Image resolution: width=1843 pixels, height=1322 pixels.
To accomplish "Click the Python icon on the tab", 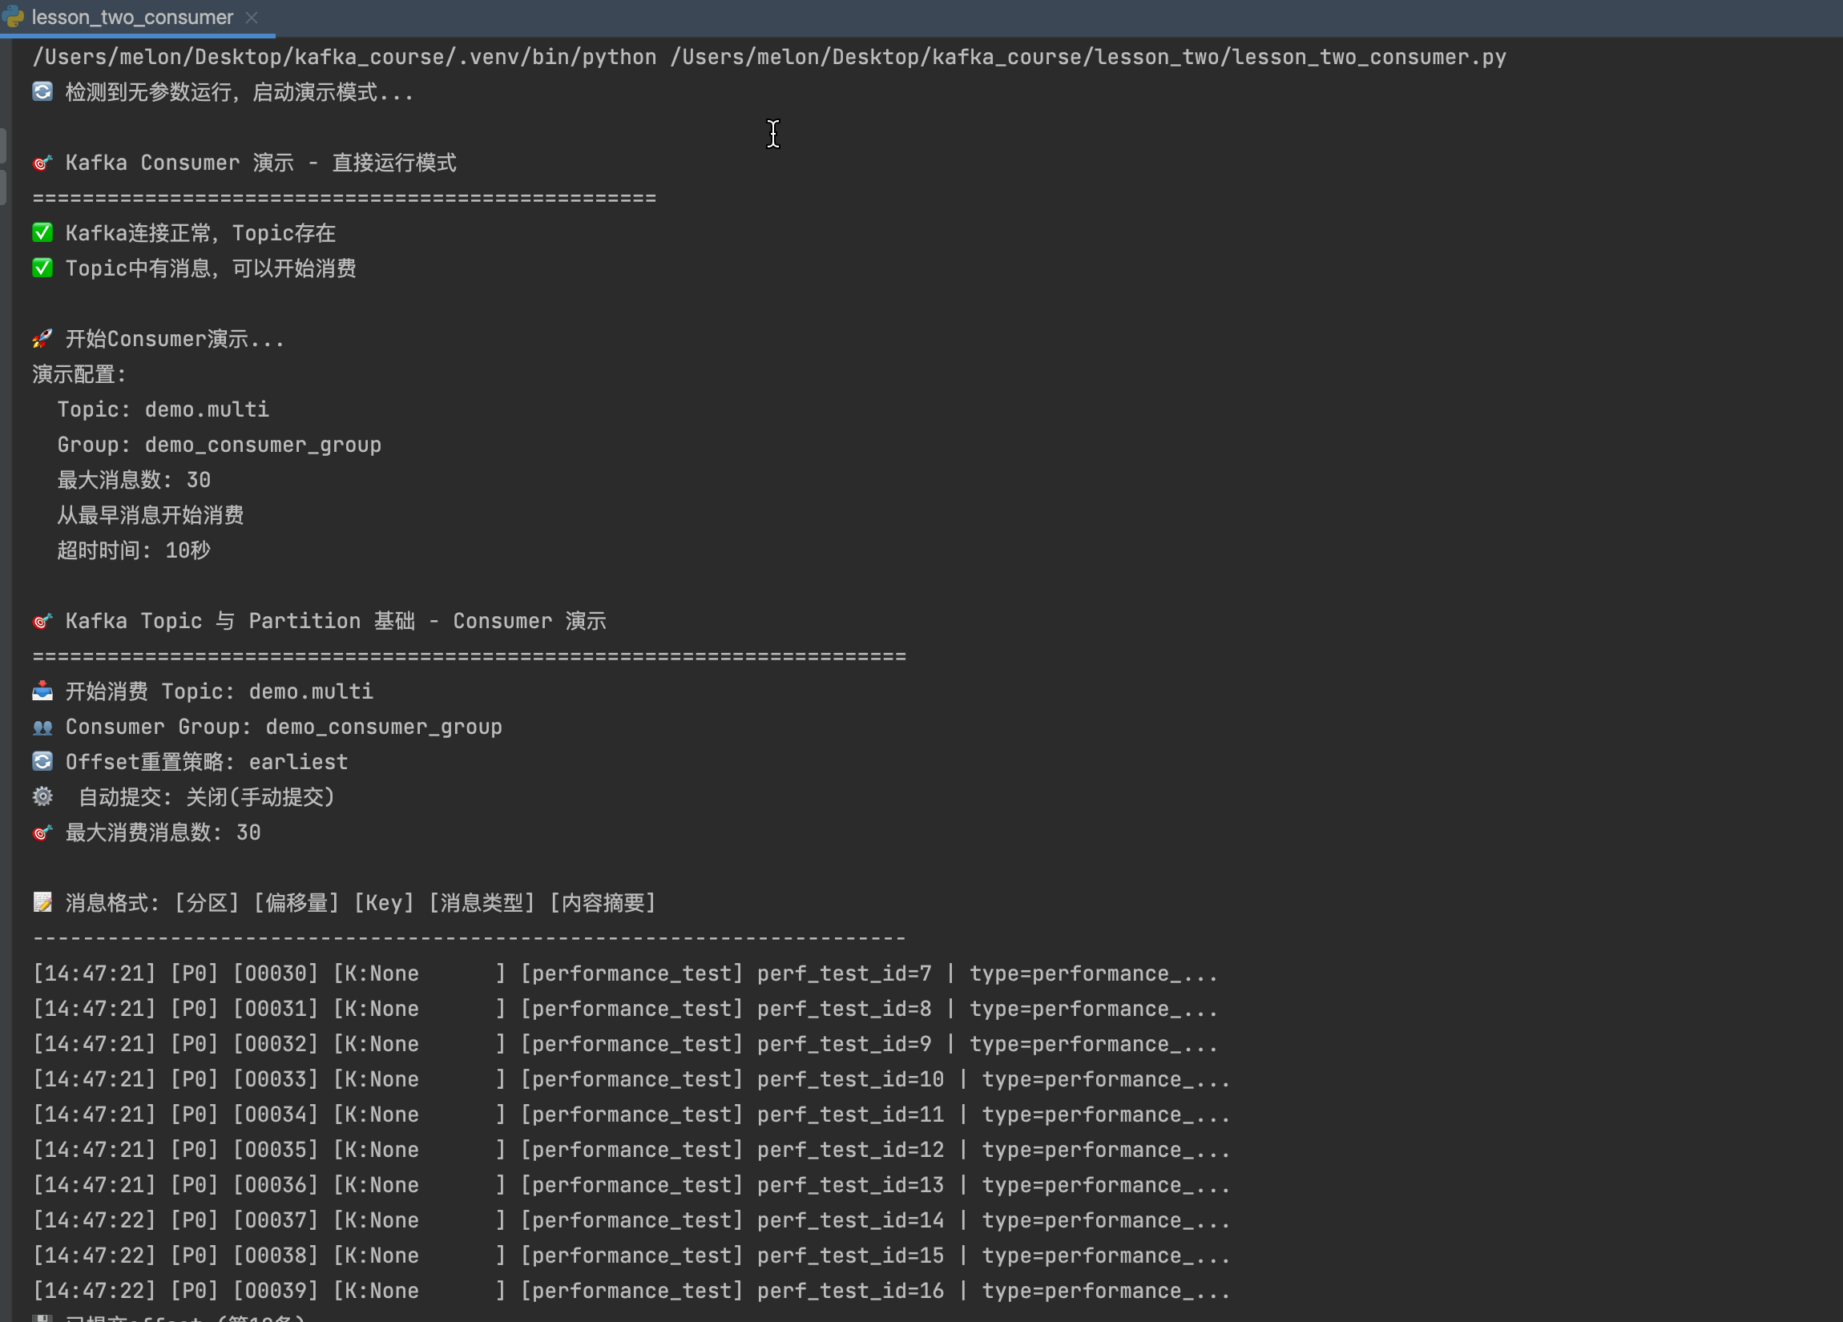I will [x=13, y=16].
